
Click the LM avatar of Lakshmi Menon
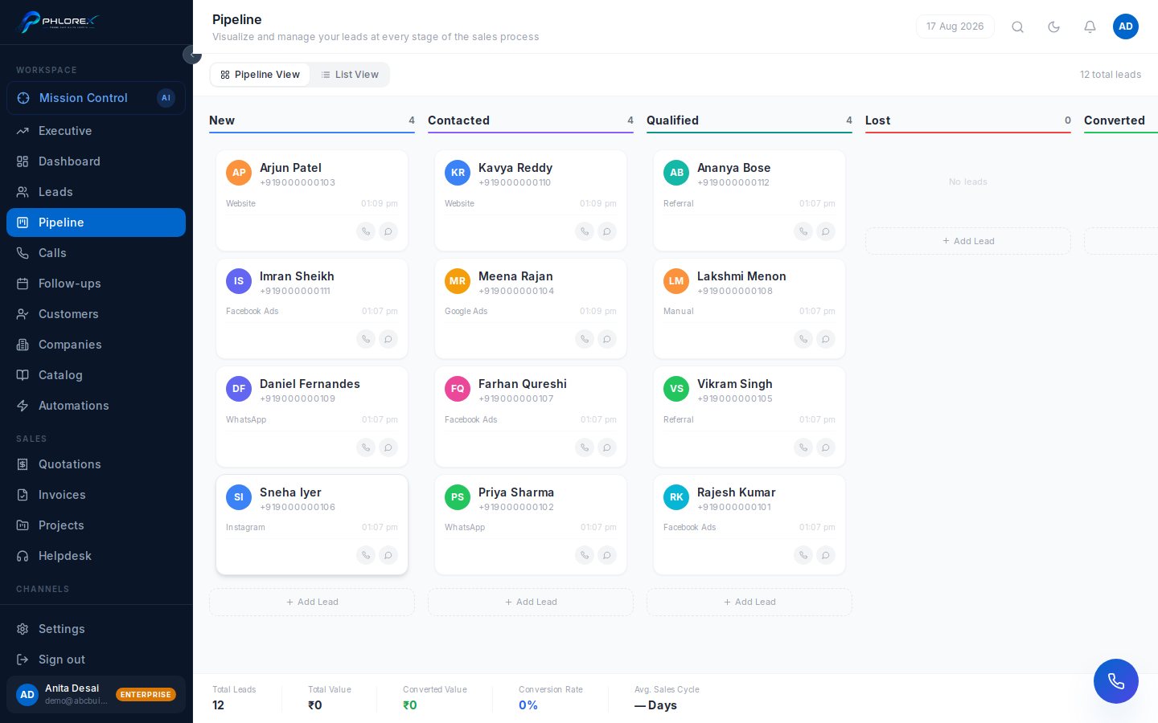click(676, 281)
